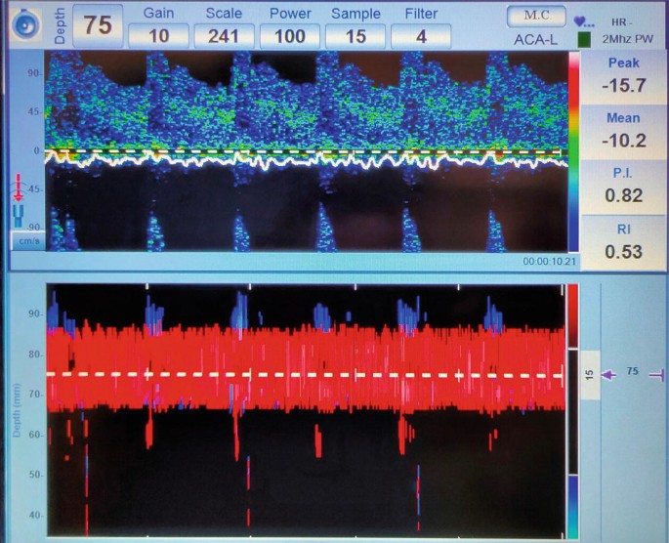669x543 pixels.
Task: Click the ACA-L vessel label
Action: 535,40
